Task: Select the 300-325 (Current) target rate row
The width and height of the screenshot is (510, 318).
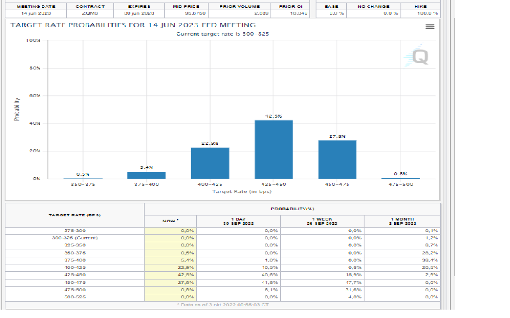Action: pos(75,238)
